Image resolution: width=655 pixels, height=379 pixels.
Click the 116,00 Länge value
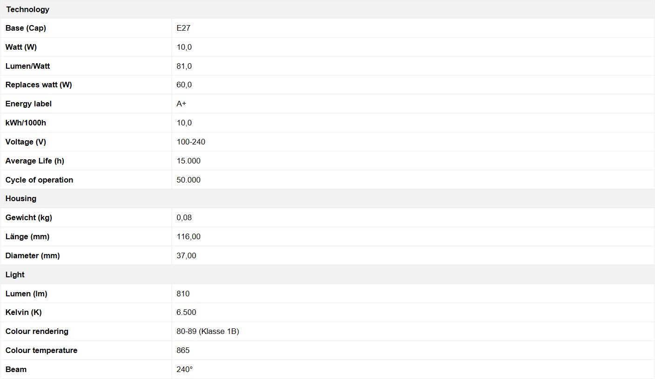point(188,236)
